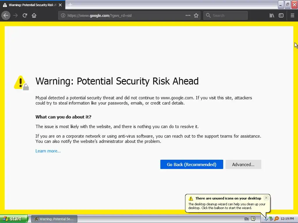The height and width of the screenshot is (223, 298).
Task: Click the desktop cleanup balloon message
Action: point(227,206)
